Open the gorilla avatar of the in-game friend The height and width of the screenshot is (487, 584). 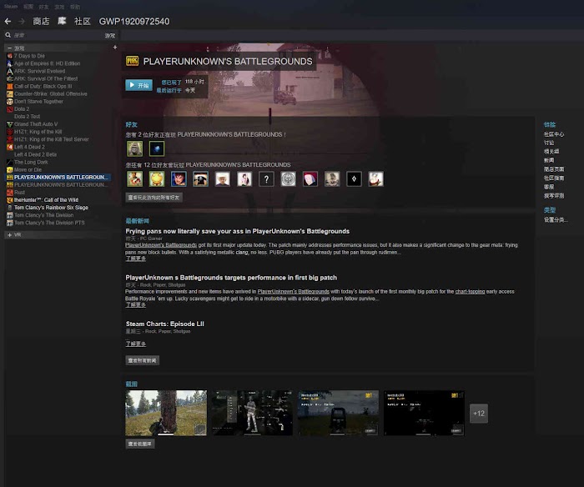(135, 148)
